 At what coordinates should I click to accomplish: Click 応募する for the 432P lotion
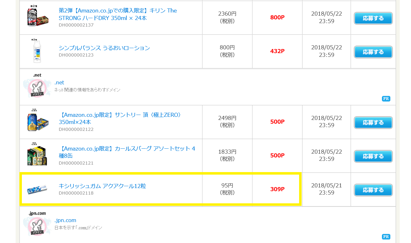[373, 52]
